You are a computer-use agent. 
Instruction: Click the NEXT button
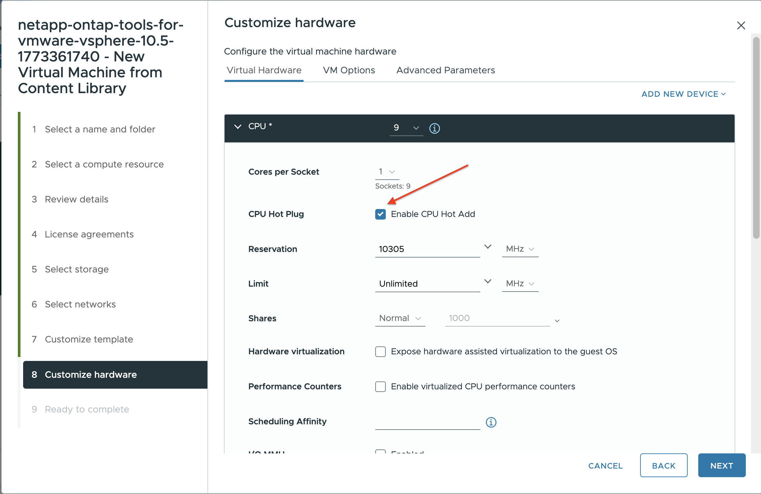coord(721,466)
